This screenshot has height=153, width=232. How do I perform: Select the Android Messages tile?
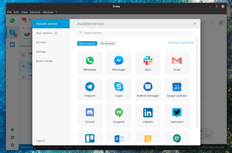tap(148, 89)
